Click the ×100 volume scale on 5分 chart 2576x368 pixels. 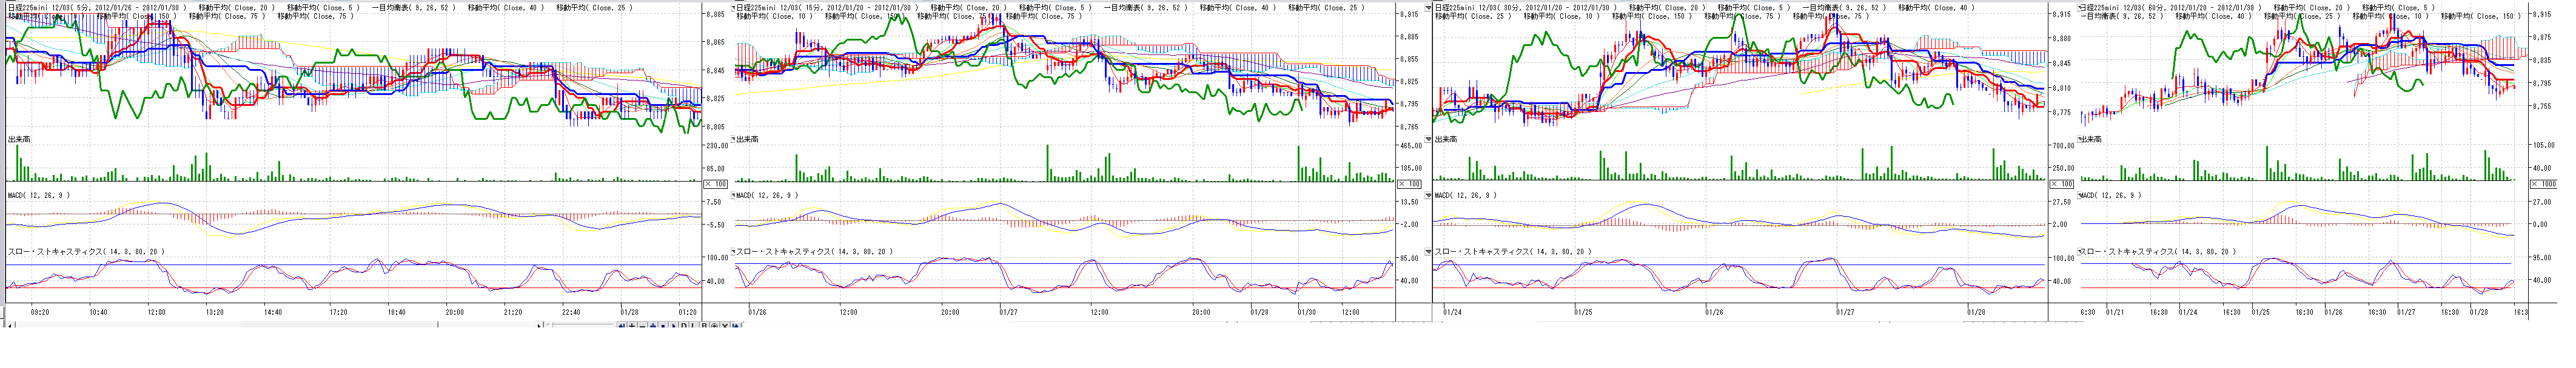pyautogui.click(x=716, y=183)
